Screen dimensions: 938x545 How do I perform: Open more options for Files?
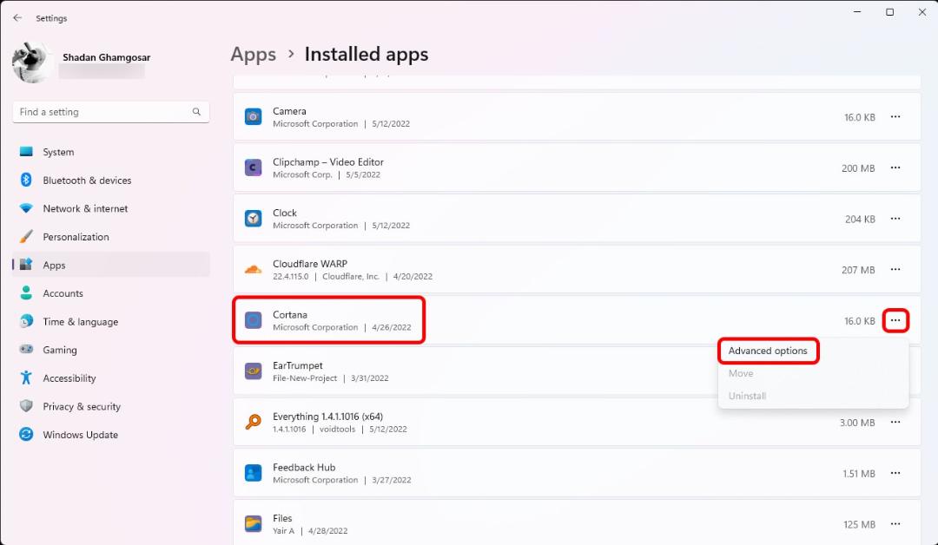coord(895,523)
